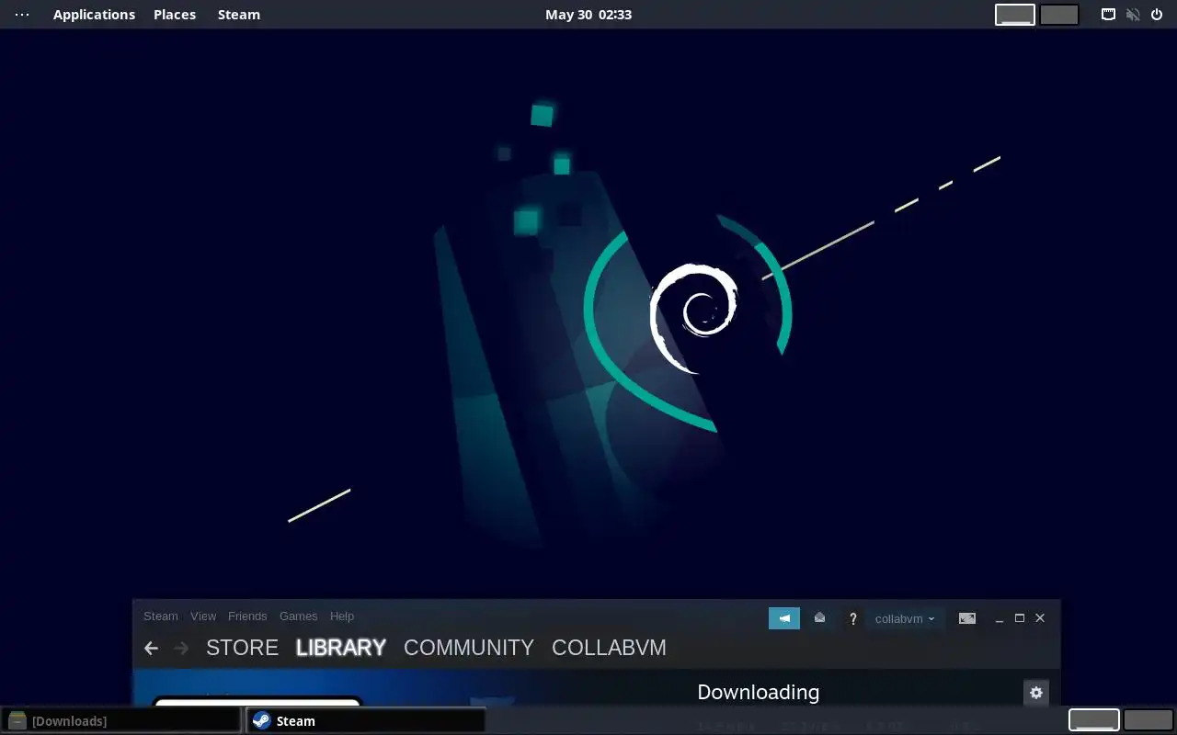Open the Steam menu in the Steam window
The image size is (1177, 735).
click(x=161, y=616)
